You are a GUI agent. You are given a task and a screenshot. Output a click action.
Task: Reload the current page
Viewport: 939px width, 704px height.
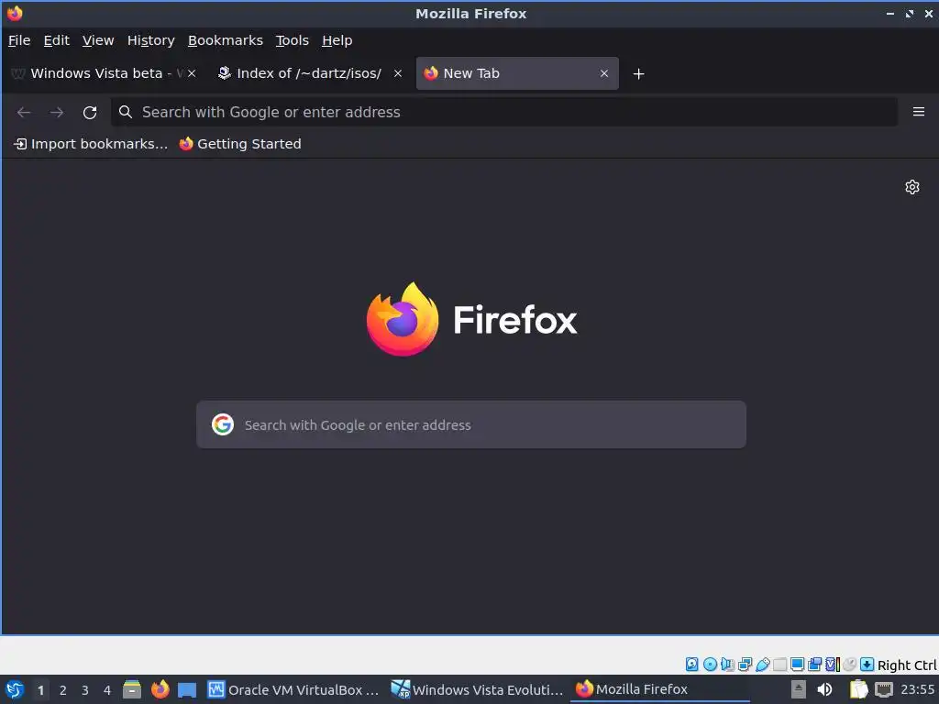pyautogui.click(x=90, y=112)
